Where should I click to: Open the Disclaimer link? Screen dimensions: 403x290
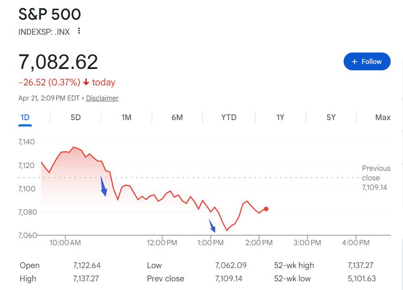click(x=102, y=98)
